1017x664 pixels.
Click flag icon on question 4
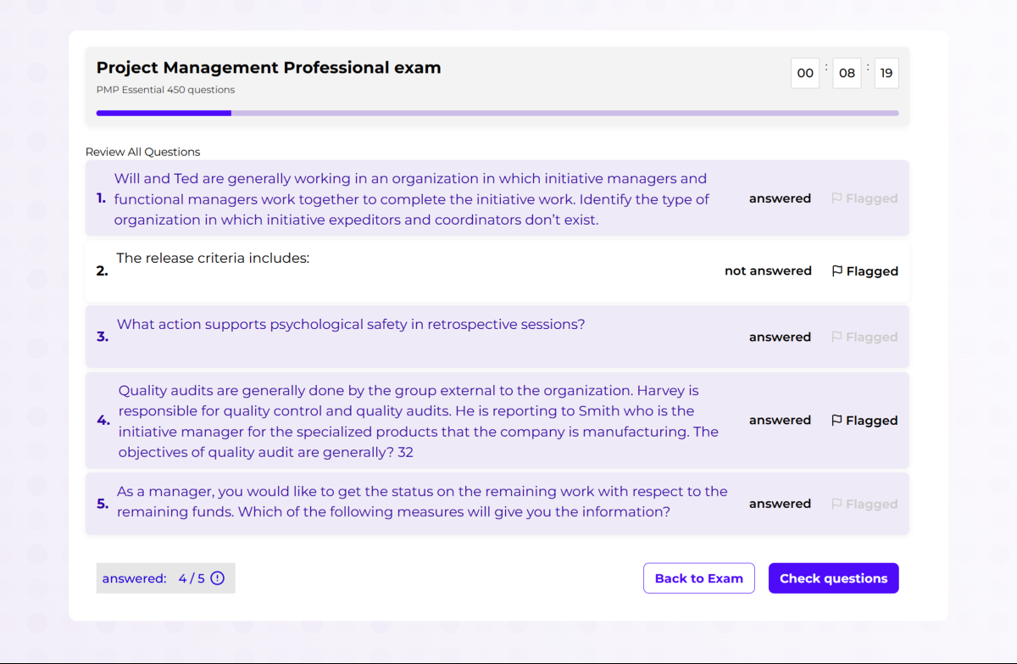(836, 421)
